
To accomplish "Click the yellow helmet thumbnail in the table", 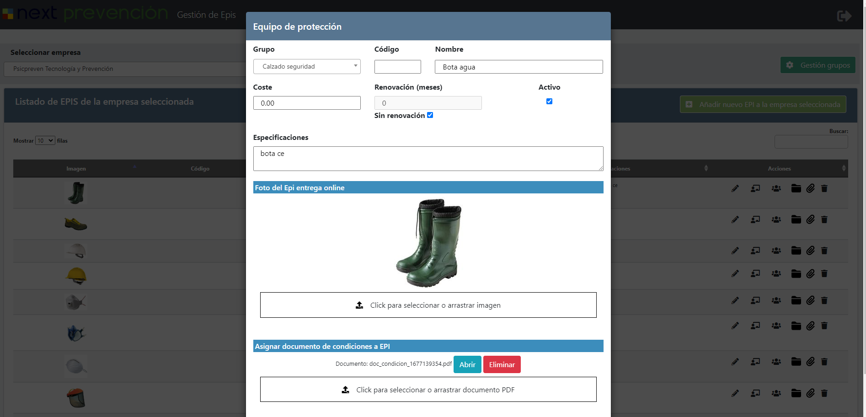I will click(76, 276).
